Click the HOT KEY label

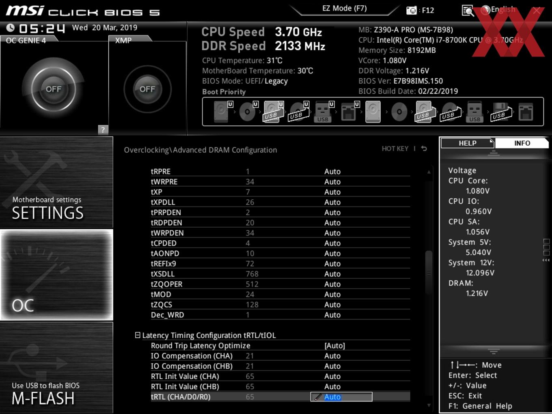pos(395,149)
